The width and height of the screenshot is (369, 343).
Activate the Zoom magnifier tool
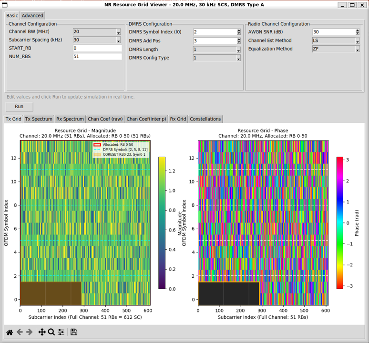click(51, 332)
